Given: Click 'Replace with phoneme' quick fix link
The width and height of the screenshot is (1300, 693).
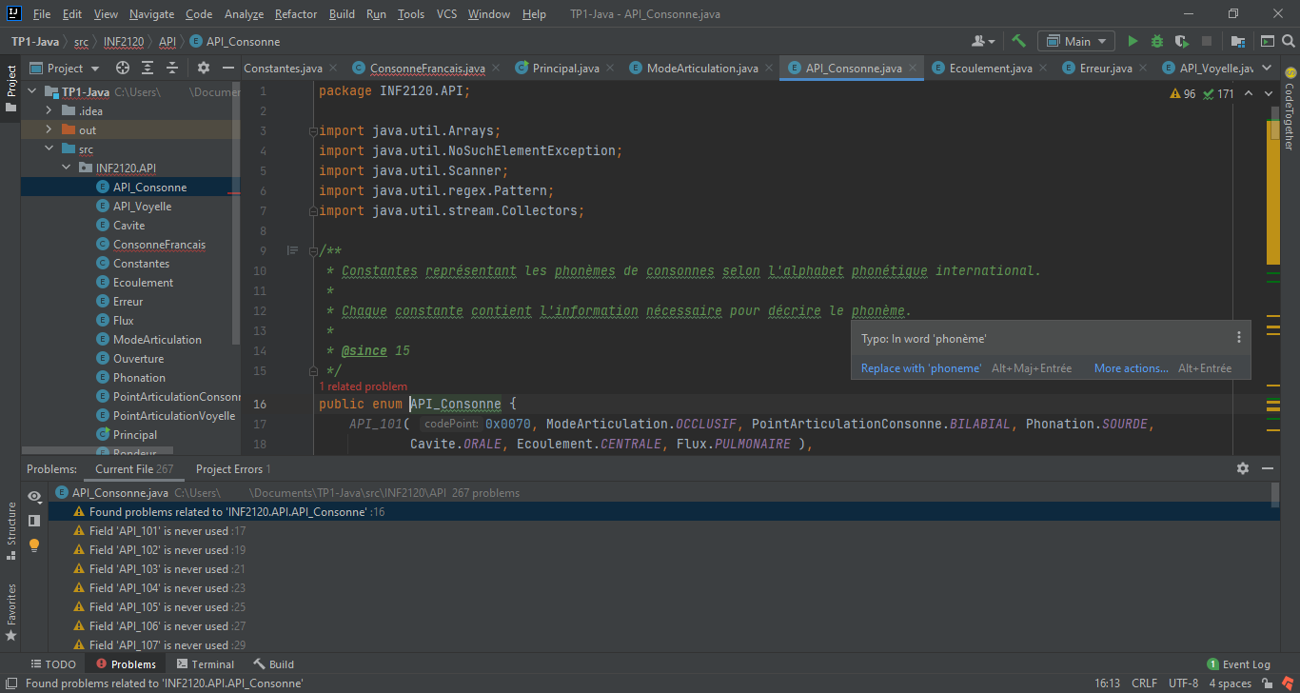Looking at the screenshot, I should 920,368.
